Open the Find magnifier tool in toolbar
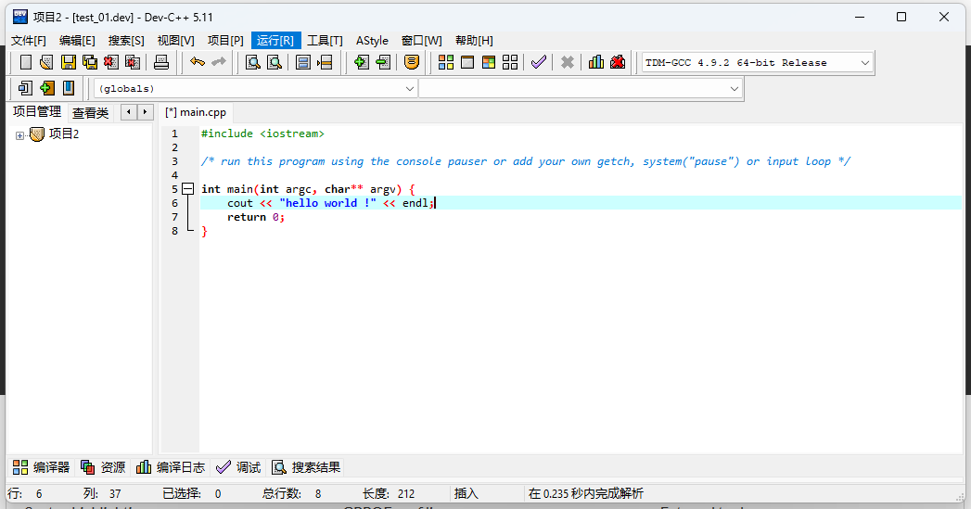Image resolution: width=971 pixels, height=509 pixels. pos(252,62)
